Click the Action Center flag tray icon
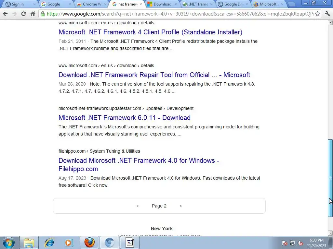Viewport: 333px width, 249px height. pos(285,243)
